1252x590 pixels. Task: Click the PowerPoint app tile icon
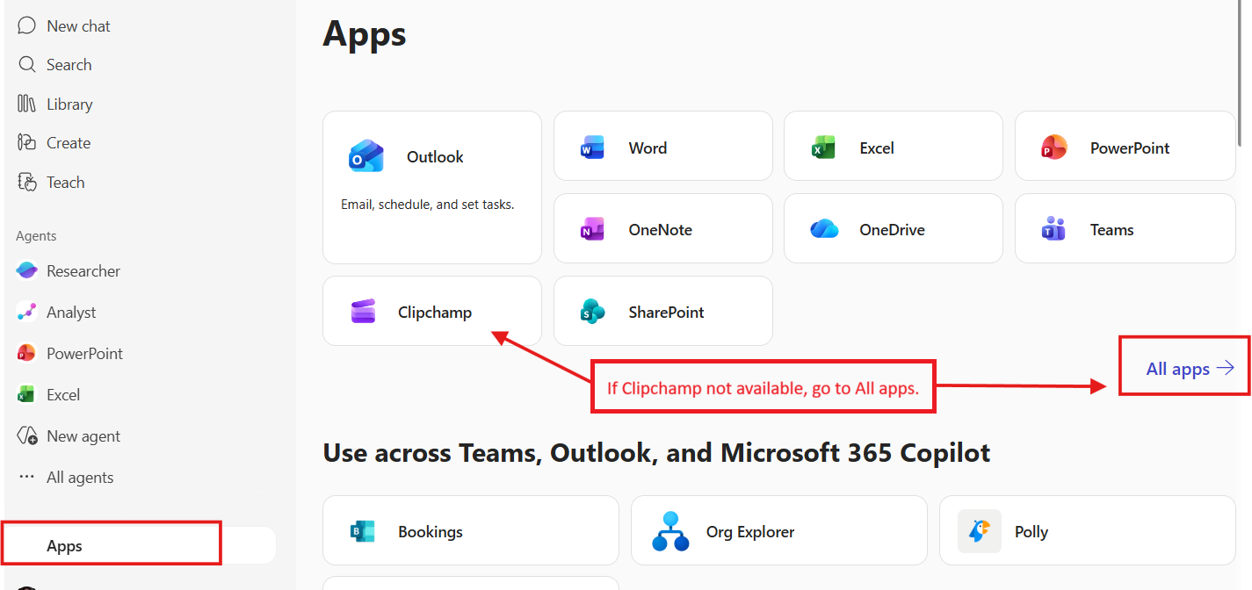[x=1053, y=147]
